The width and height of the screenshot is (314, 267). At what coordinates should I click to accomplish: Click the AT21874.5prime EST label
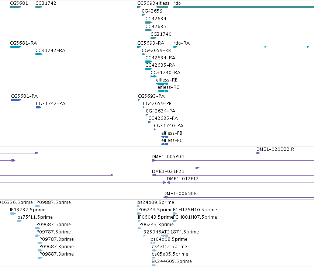[x=180, y=232]
